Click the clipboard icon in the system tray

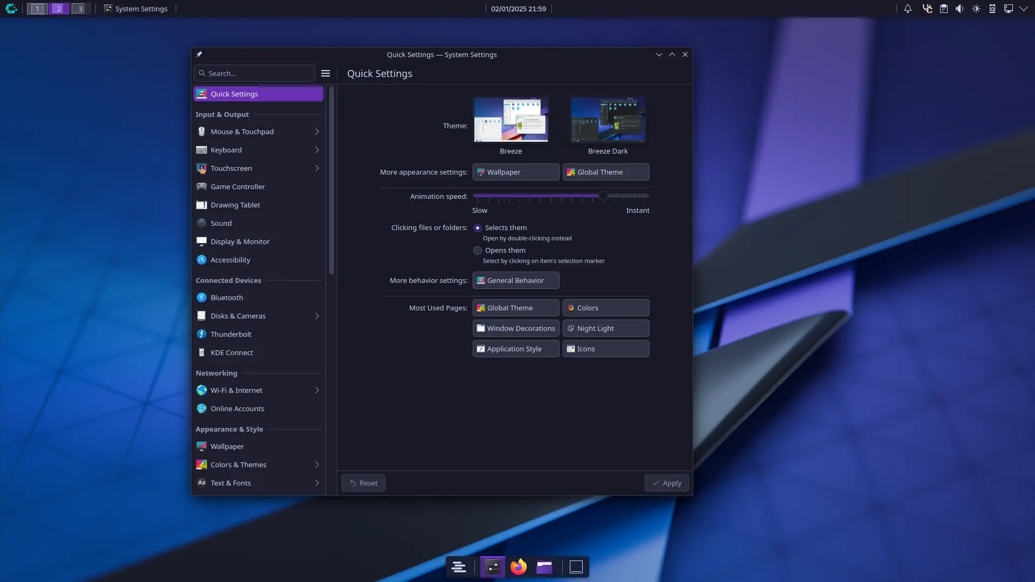944,9
